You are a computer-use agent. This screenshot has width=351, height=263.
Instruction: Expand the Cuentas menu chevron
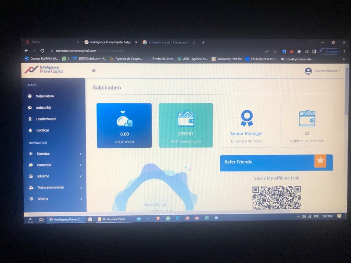point(81,154)
